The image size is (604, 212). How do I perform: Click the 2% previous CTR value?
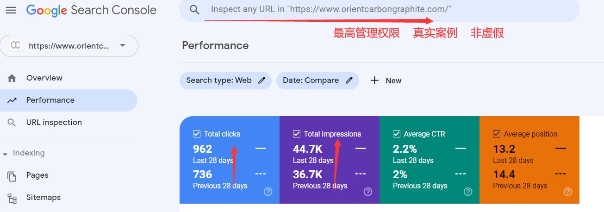(x=400, y=175)
